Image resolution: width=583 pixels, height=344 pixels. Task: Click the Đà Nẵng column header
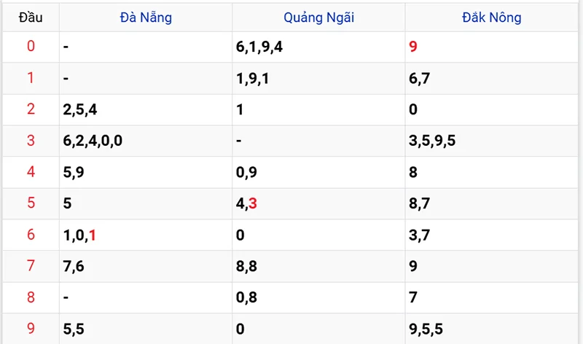[x=146, y=17]
